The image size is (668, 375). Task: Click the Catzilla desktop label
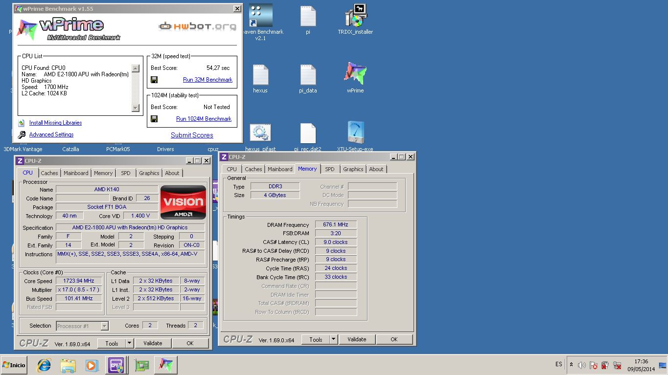click(x=70, y=149)
